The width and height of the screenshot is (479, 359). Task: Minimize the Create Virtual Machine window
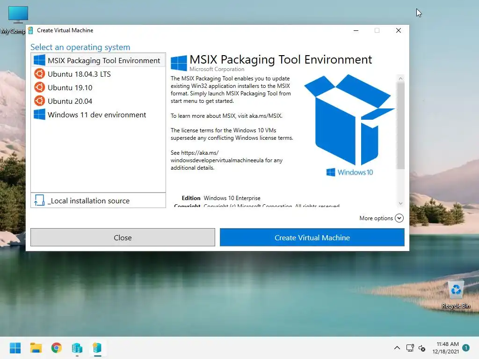[356, 30]
